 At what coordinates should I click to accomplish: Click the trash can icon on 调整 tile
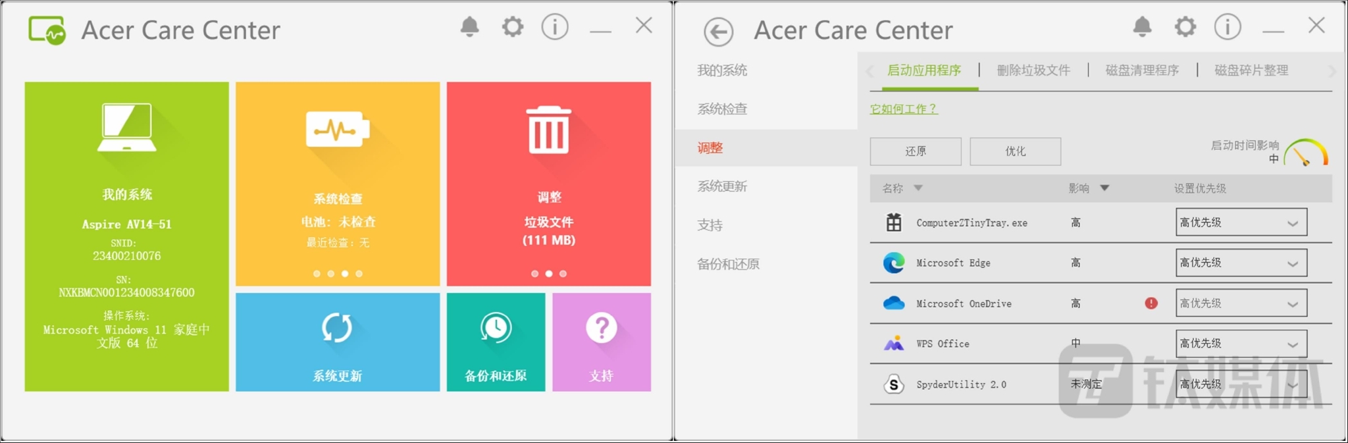coord(549,130)
